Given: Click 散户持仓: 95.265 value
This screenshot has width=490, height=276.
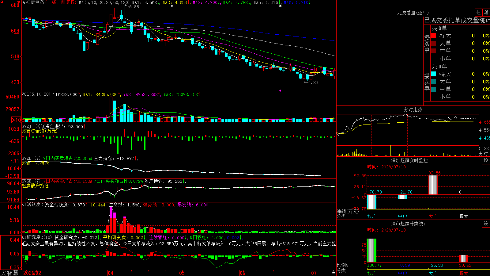Looking at the screenshot, I should click(x=164, y=181).
